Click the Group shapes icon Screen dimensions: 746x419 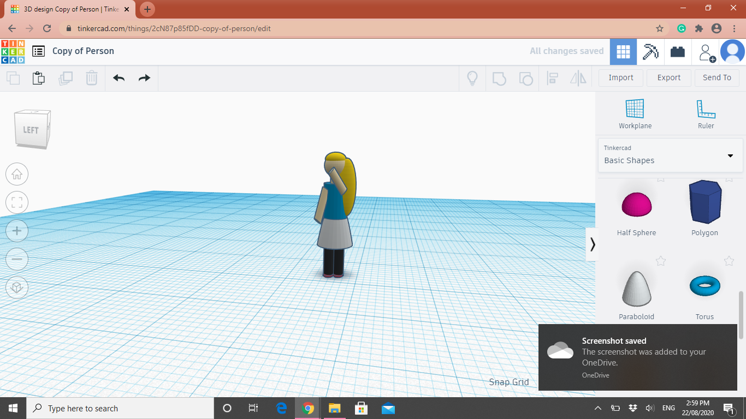[499, 78]
